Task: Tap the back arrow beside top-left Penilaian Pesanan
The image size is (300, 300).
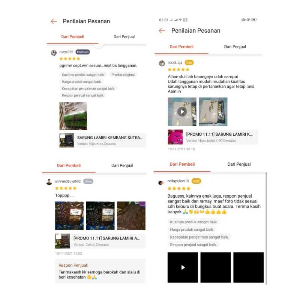Action: pyautogui.click(x=54, y=21)
